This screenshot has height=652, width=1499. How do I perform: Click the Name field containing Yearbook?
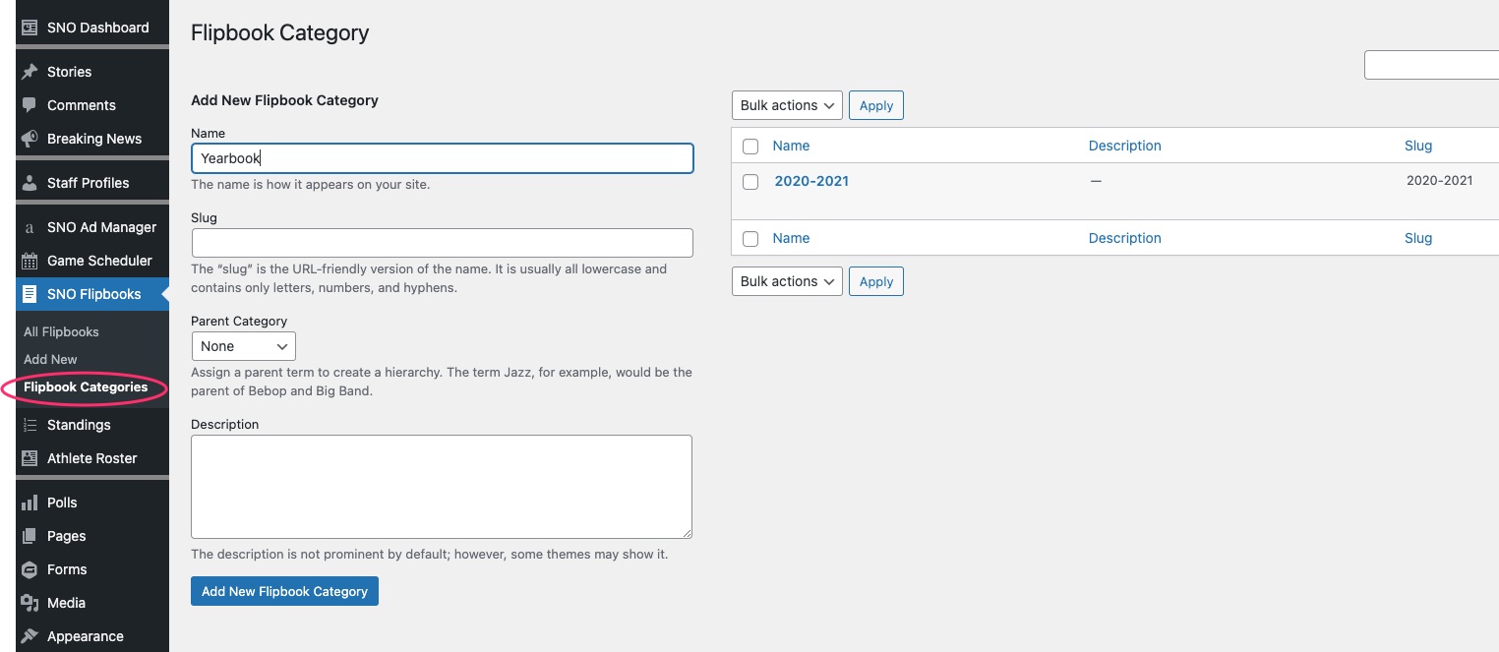click(443, 158)
